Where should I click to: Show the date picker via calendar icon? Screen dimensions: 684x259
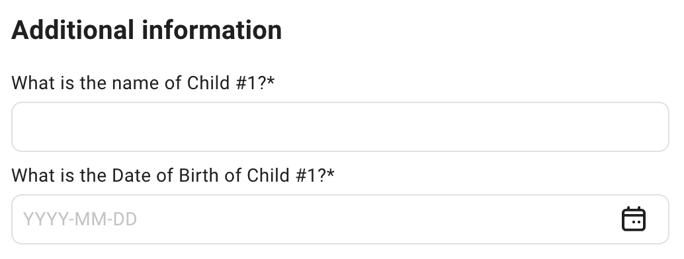(x=634, y=219)
